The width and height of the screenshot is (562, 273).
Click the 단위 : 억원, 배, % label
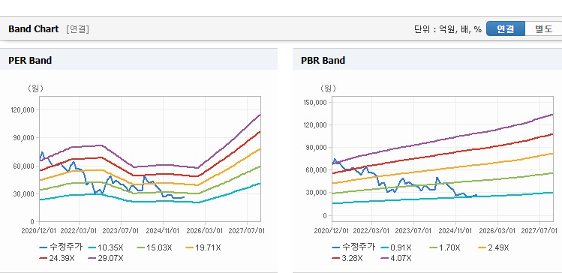tap(448, 29)
